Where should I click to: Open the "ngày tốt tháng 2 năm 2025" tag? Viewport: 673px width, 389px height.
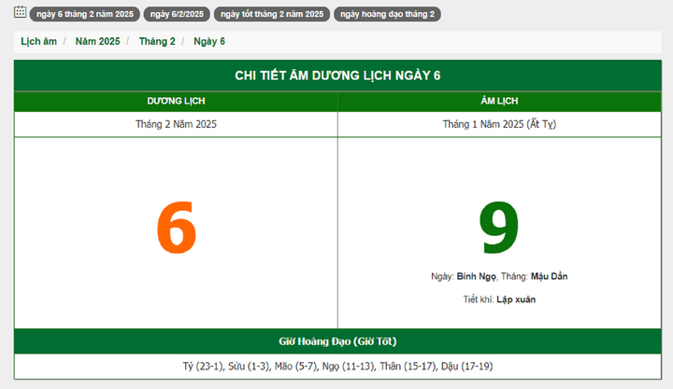272,14
